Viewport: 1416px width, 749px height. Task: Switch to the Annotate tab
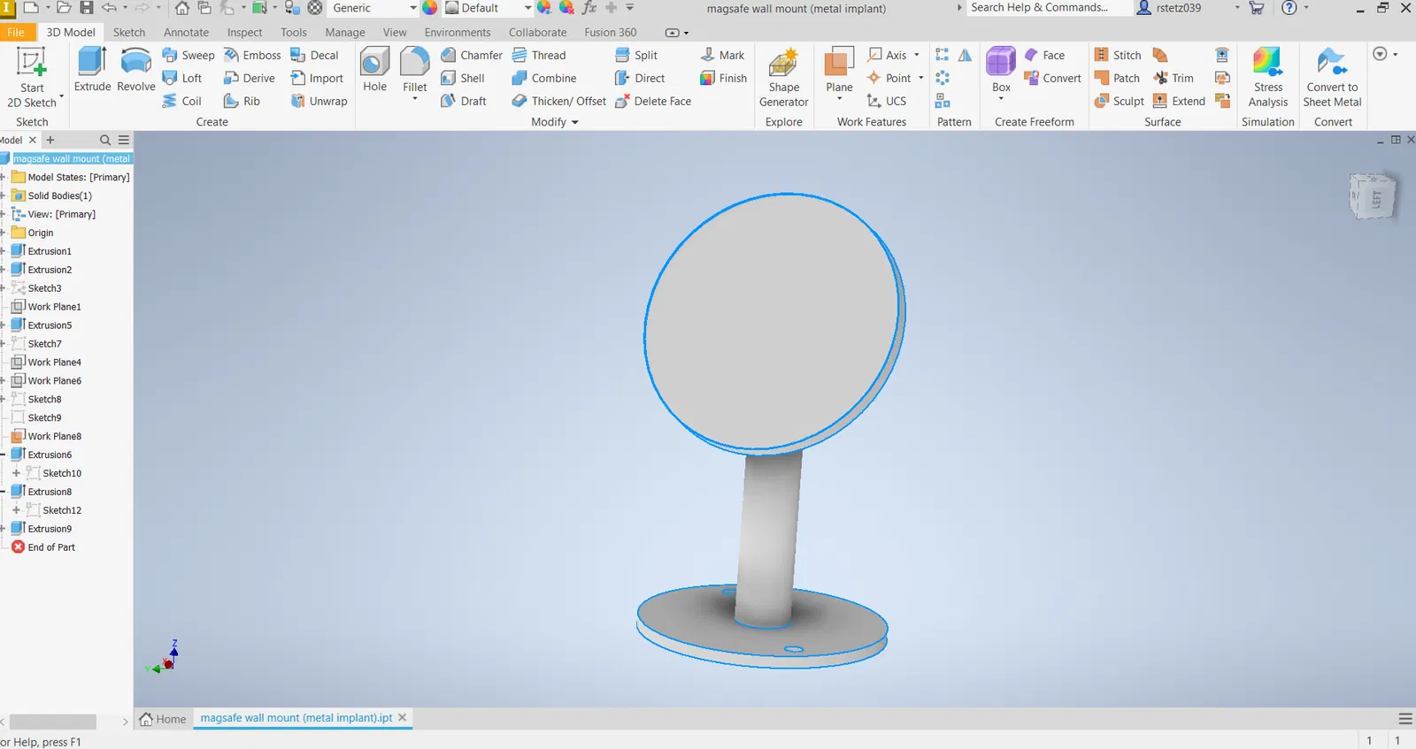(x=187, y=32)
